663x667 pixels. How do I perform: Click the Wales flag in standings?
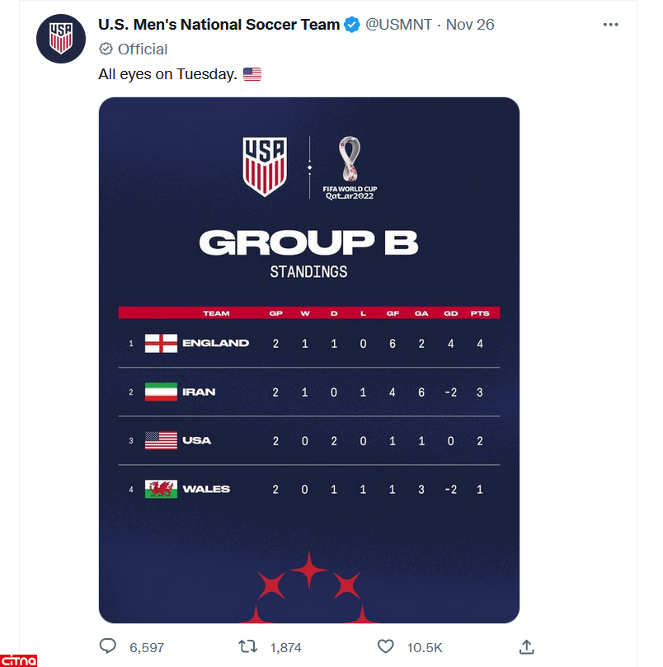coord(161,489)
